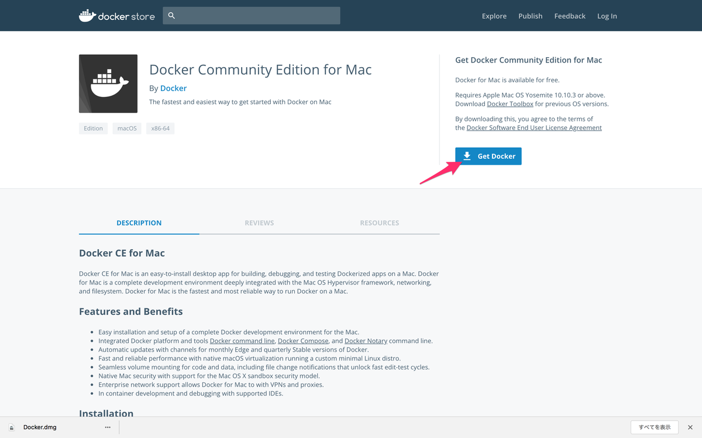
Task: Click the Docker.dmg file icon in download bar
Action: pyautogui.click(x=12, y=427)
